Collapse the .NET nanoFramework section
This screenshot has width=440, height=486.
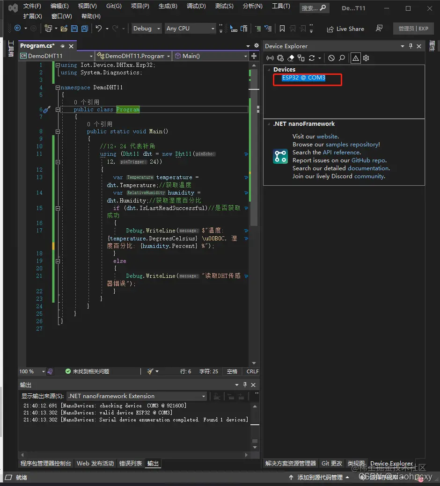[x=269, y=124]
